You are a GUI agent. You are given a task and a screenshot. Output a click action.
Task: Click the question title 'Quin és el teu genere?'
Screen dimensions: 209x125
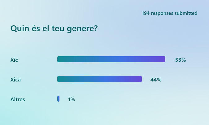[54, 29]
